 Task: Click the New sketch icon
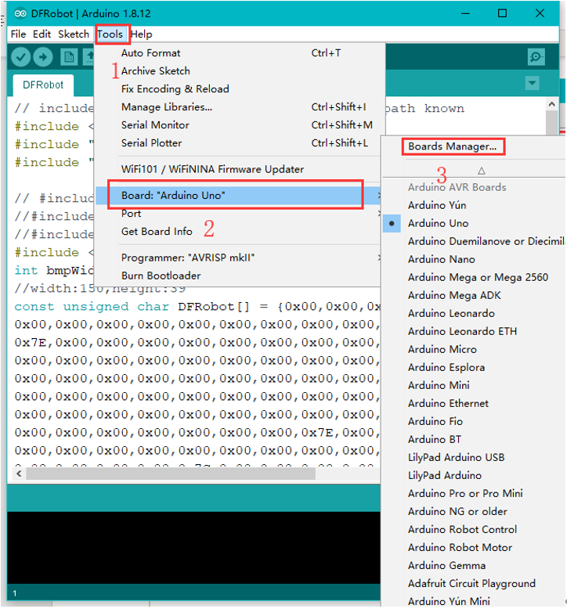(x=69, y=57)
